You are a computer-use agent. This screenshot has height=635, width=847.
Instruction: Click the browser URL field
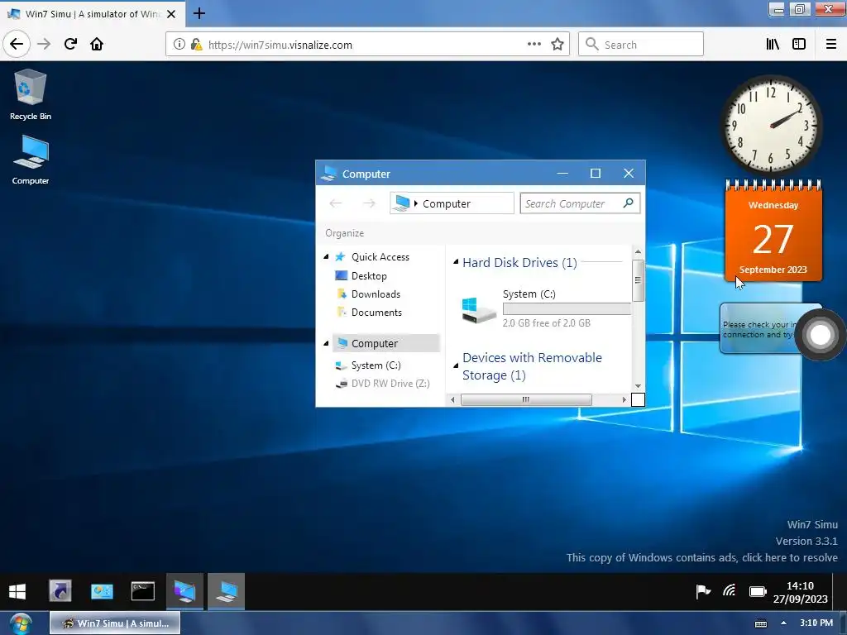[x=367, y=45]
